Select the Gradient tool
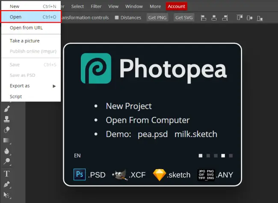The height and width of the screenshot is (203, 278). coord(7,140)
